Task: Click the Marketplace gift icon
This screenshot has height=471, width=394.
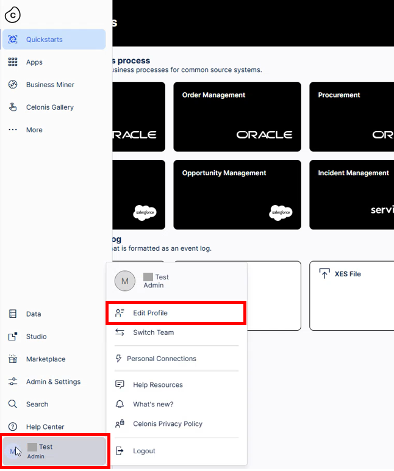Action: click(13, 359)
